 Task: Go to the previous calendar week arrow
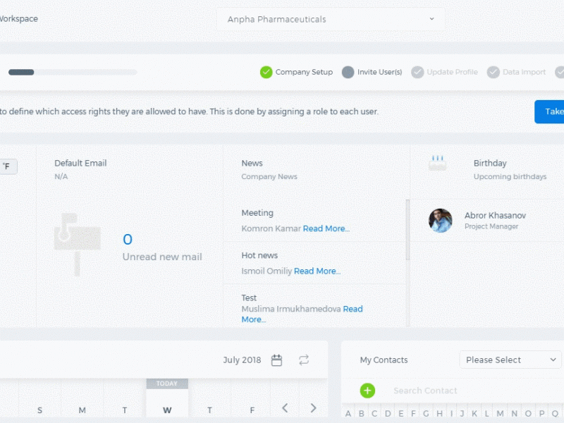tap(285, 408)
